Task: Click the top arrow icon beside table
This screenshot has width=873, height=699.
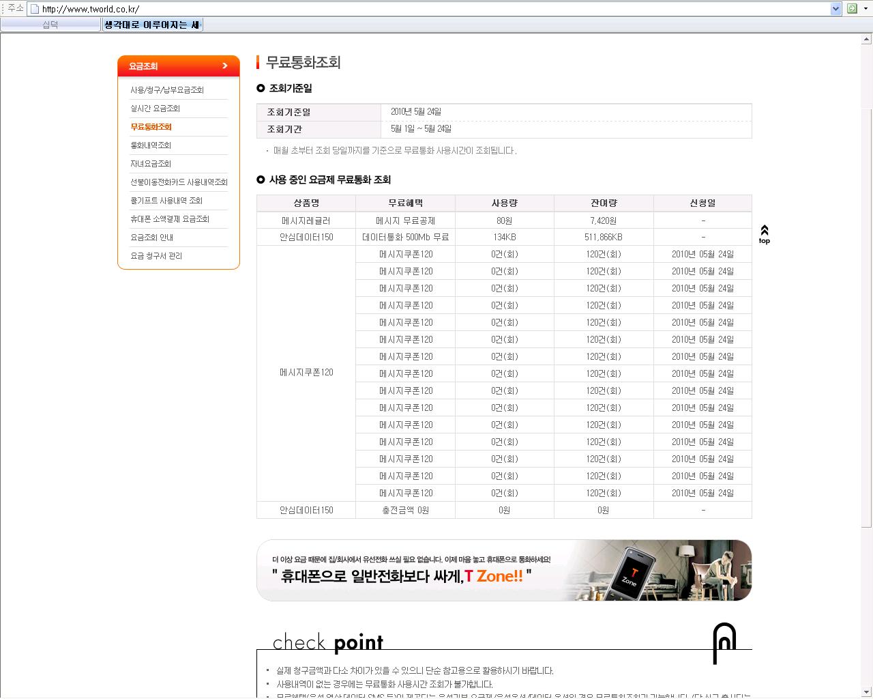Action: point(764,234)
